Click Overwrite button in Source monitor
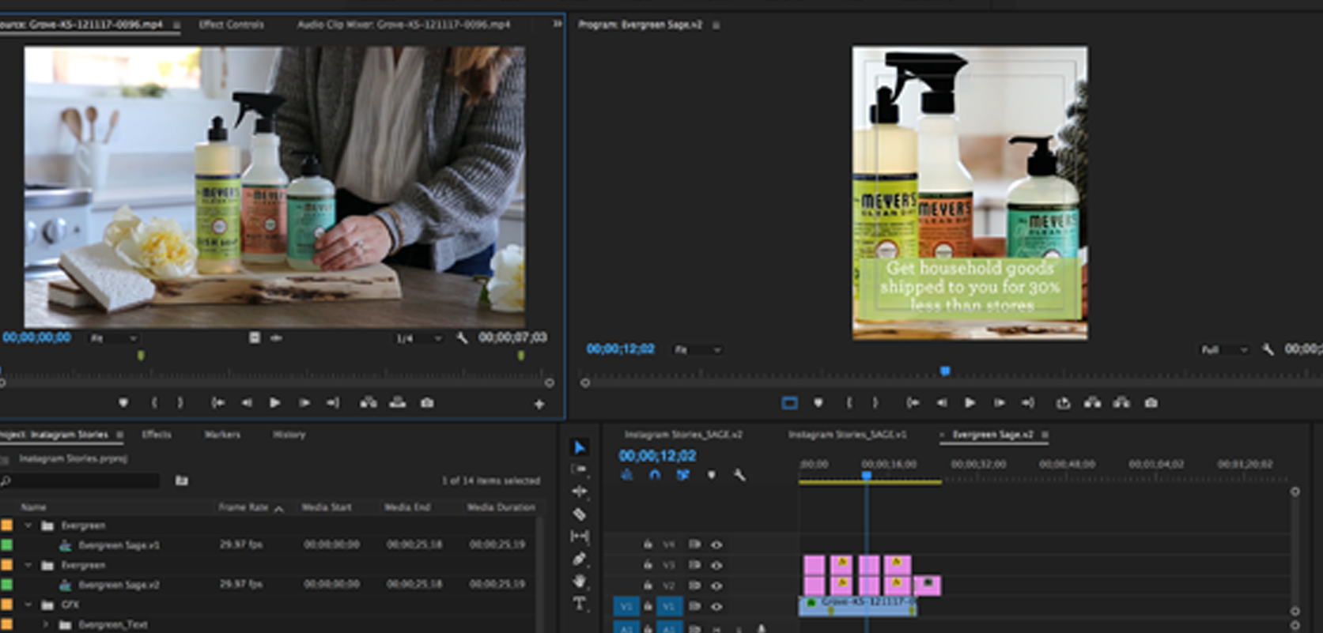This screenshot has height=633, width=1323. click(398, 403)
